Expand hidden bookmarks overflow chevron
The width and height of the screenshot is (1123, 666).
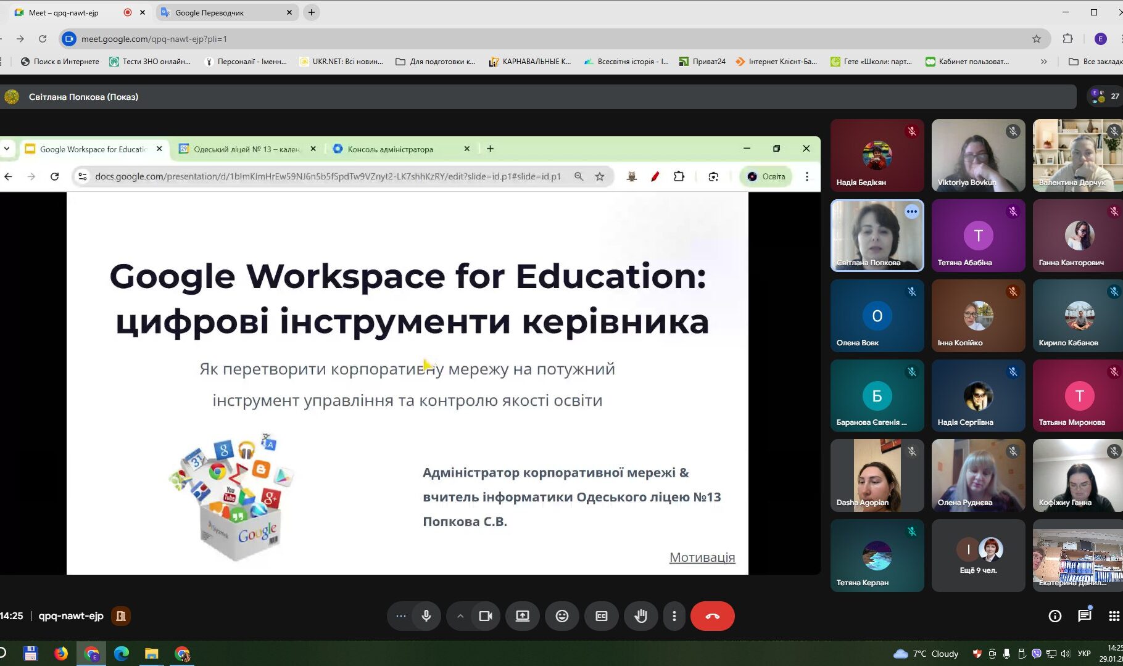1043,62
